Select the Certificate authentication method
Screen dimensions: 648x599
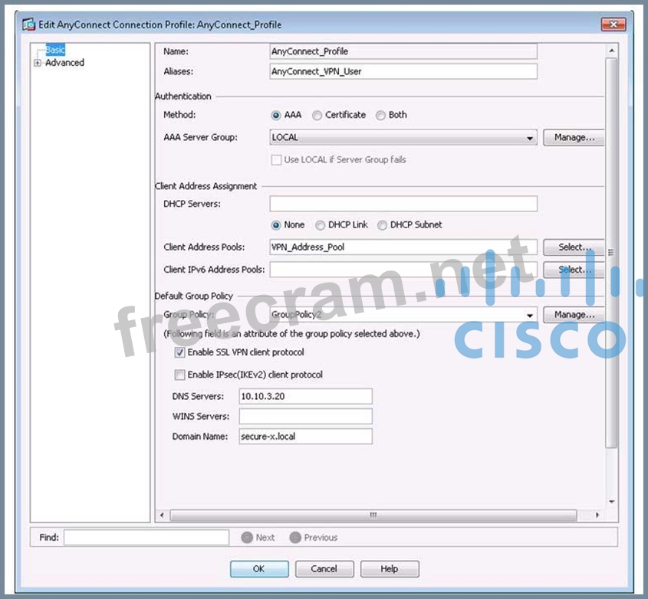click(x=317, y=116)
